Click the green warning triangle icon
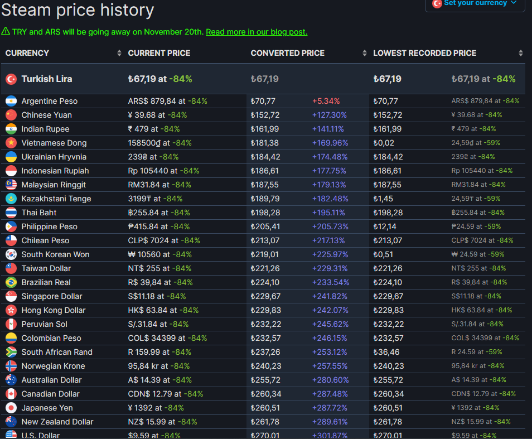The height and width of the screenshot is (439, 532). (6, 32)
